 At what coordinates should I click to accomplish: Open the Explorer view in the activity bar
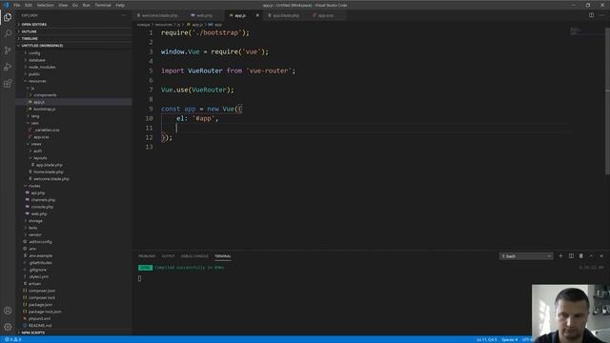pyautogui.click(x=8, y=17)
